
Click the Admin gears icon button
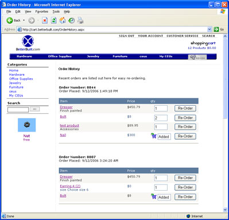point(197,57)
